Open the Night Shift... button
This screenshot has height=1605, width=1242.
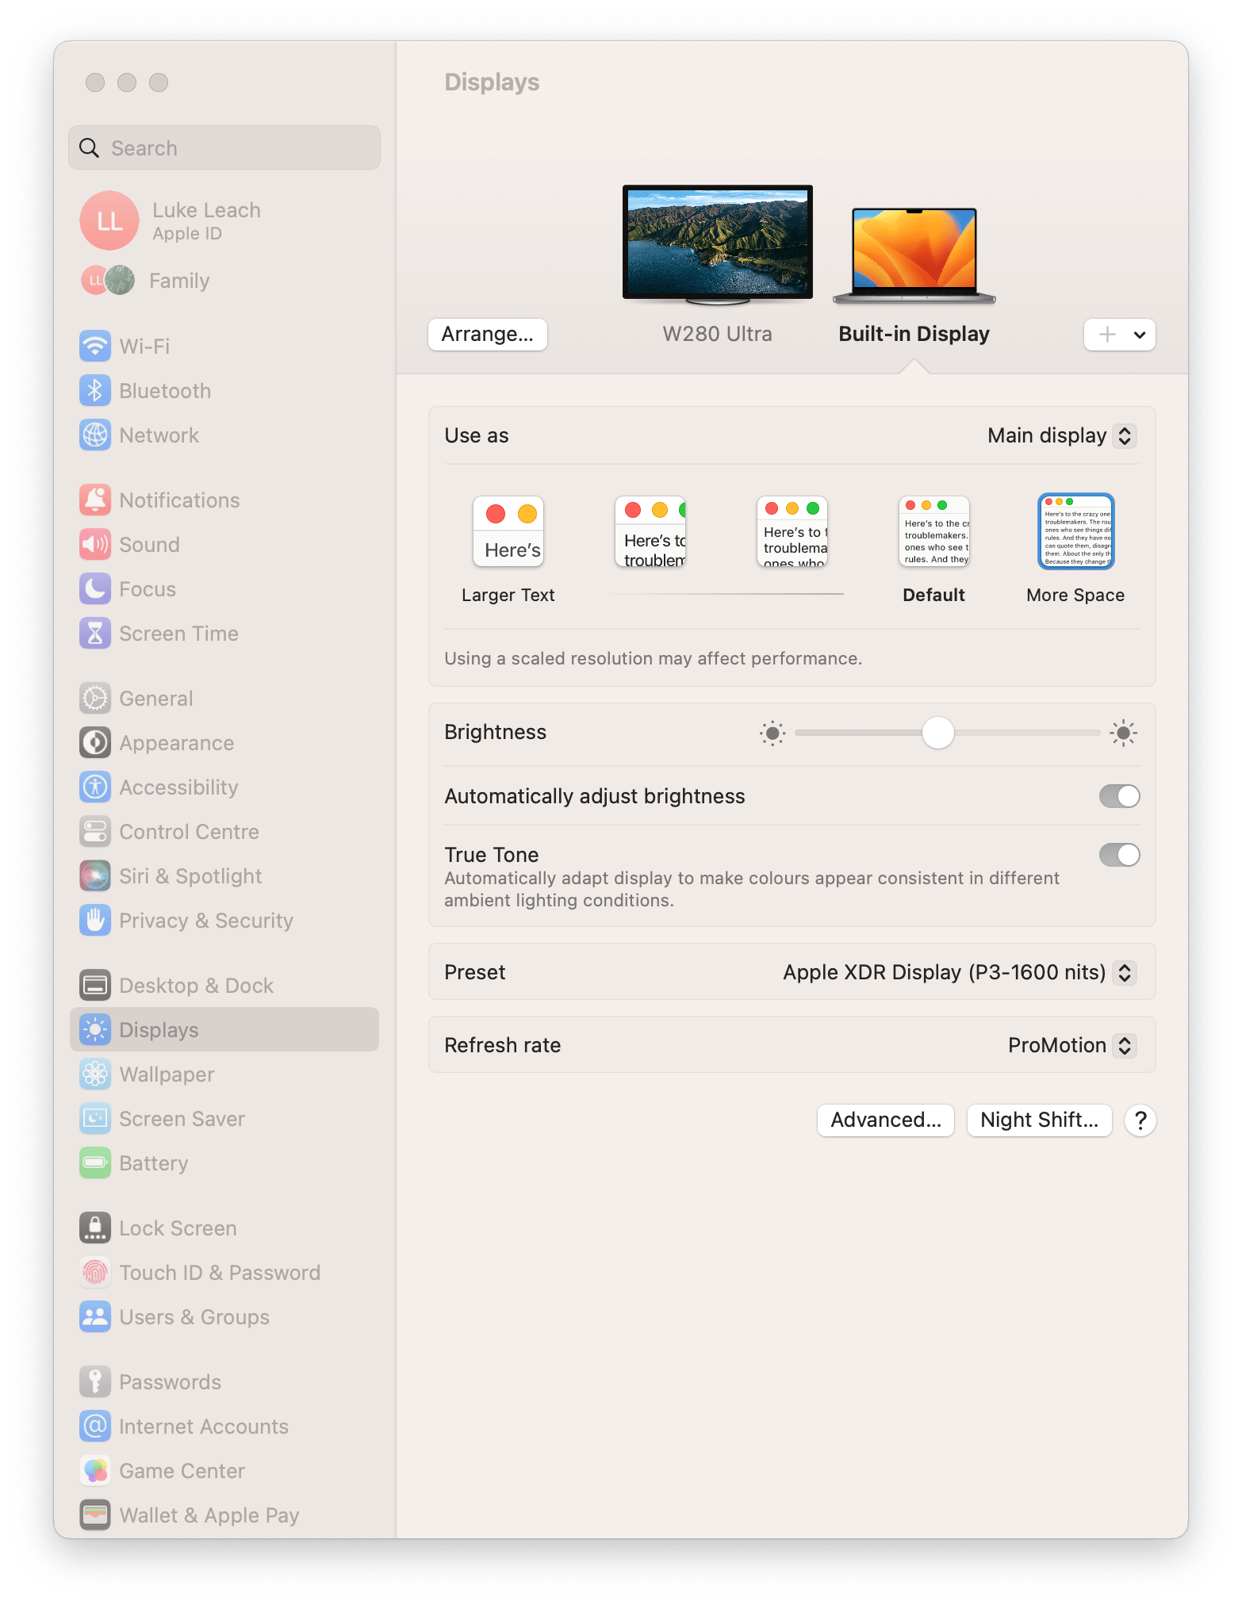[1039, 1120]
